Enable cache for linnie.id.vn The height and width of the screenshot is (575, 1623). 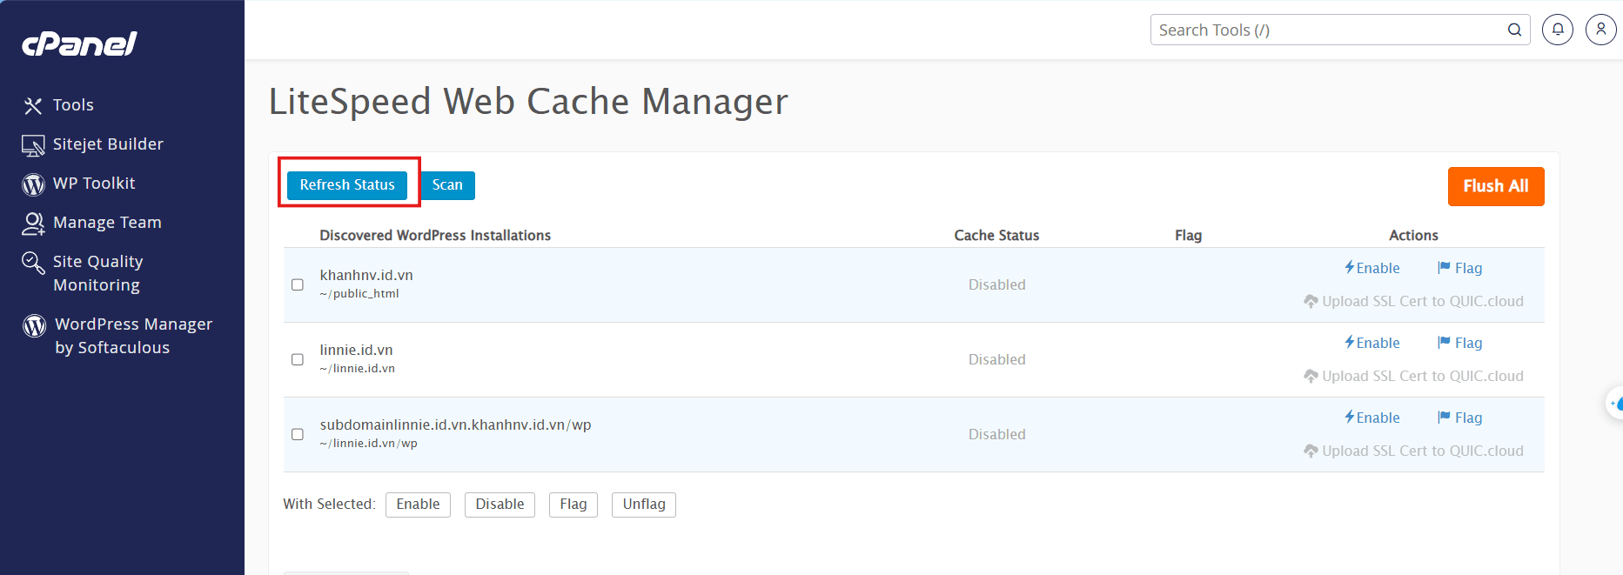click(1372, 343)
